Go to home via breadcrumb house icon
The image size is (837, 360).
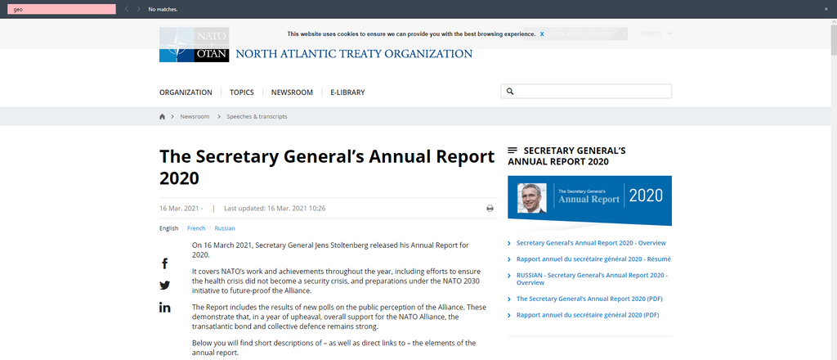[x=163, y=116]
